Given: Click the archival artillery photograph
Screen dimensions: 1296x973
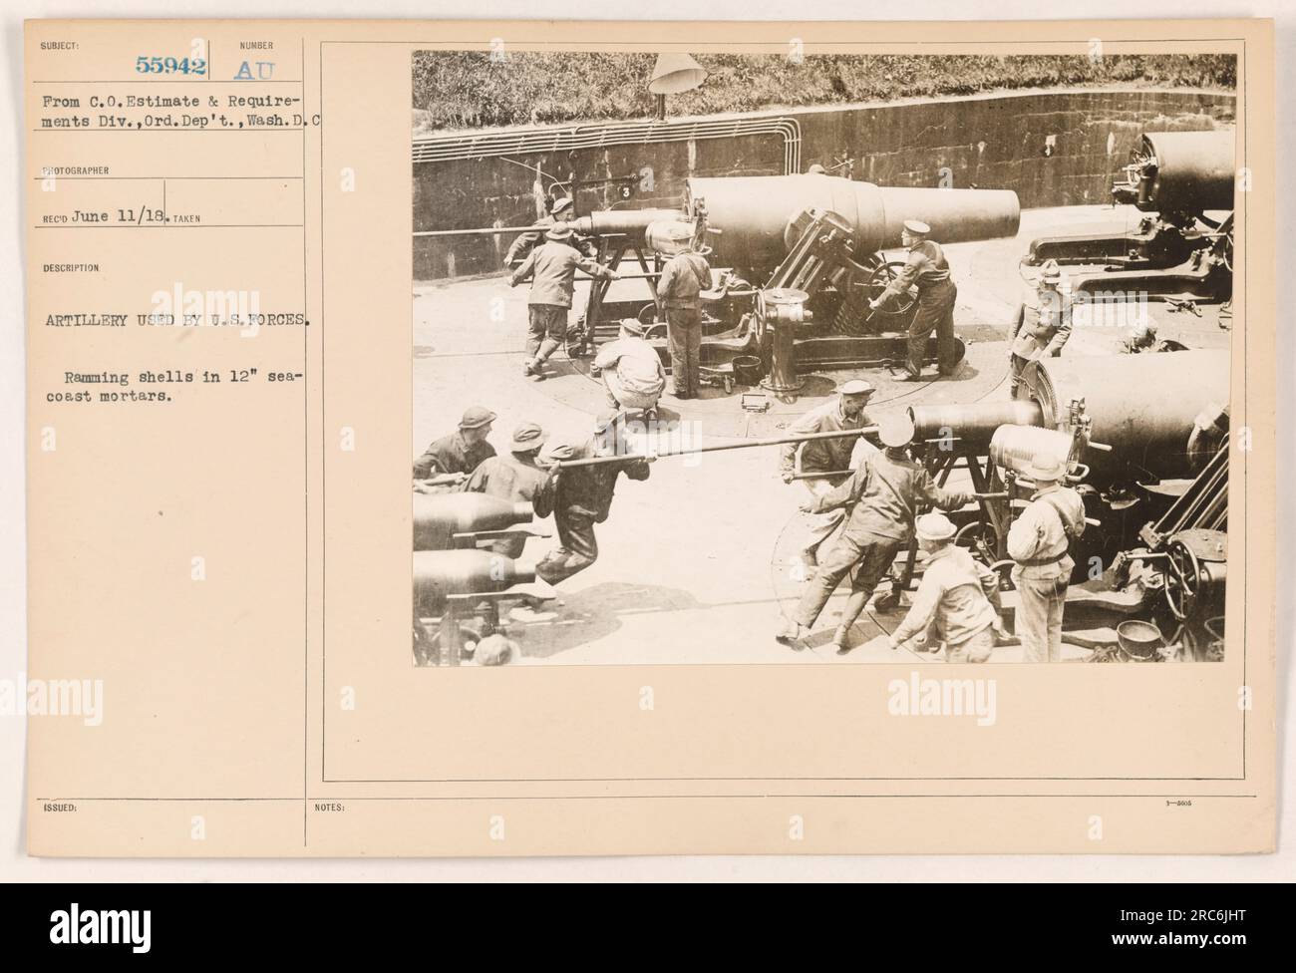Looking at the screenshot, I should point(824,359).
